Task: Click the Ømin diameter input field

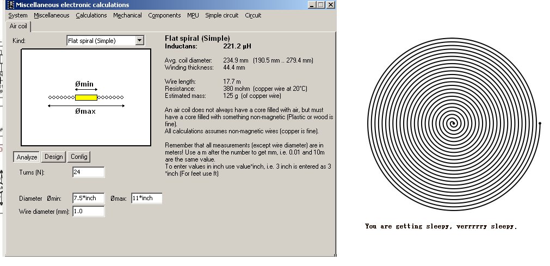Action: [x=88, y=198]
